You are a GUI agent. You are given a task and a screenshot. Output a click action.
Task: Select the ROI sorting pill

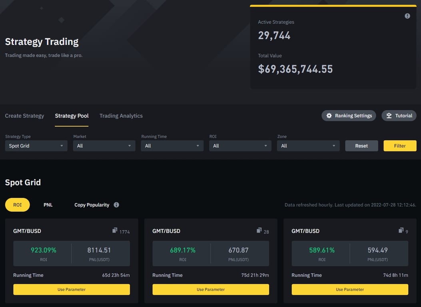[17, 204]
